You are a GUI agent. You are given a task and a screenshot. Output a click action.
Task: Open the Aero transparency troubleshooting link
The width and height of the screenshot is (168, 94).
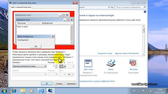[97, 81]
